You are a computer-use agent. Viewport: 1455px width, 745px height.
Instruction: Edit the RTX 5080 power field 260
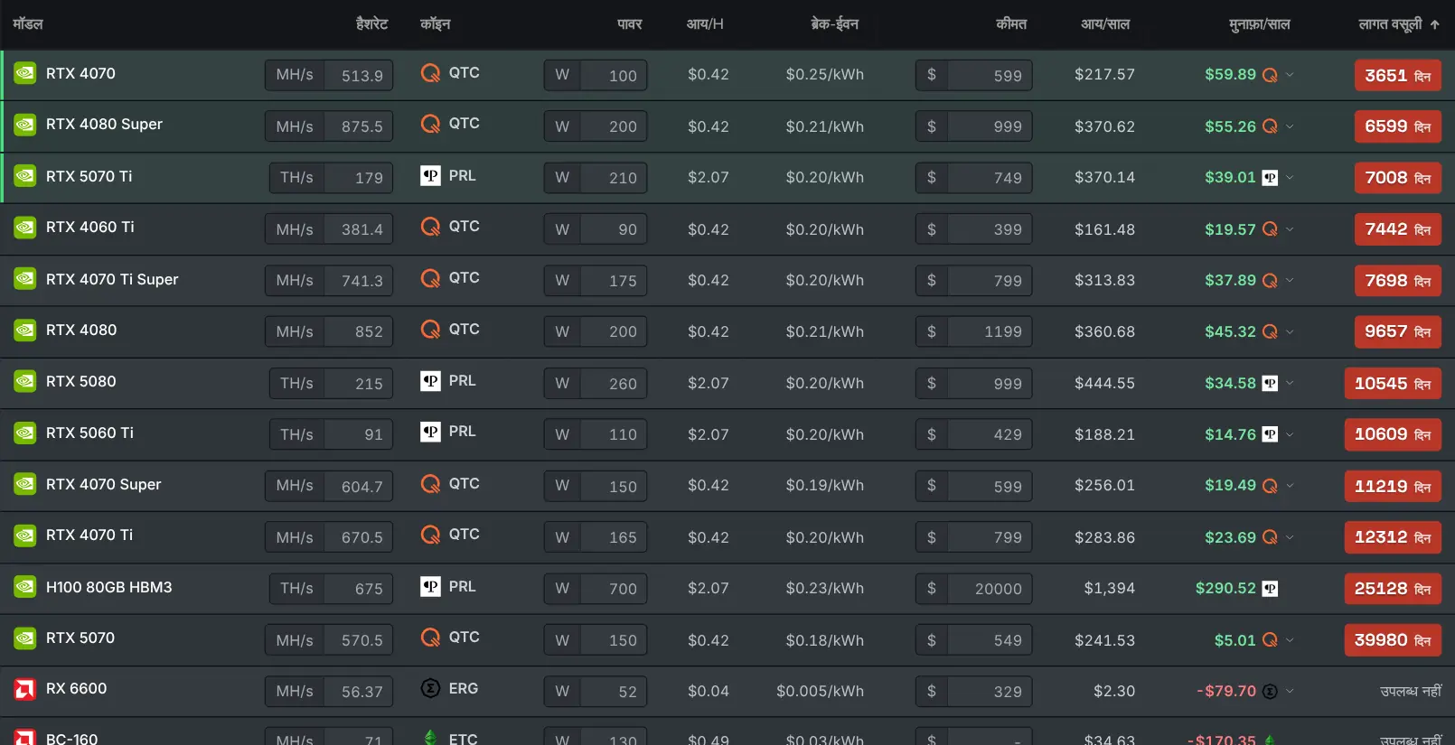pos(614,384)
